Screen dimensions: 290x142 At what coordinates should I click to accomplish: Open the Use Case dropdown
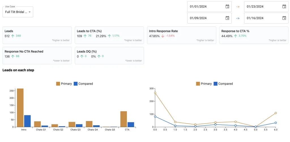tap(18, 12)
